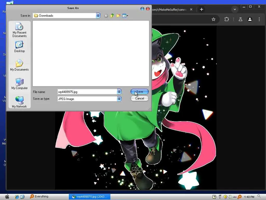Viewport: 266px width, 200px height.
Task: Open My Recent Documents in dialog sidebar
Action: (x=19, y=30)
